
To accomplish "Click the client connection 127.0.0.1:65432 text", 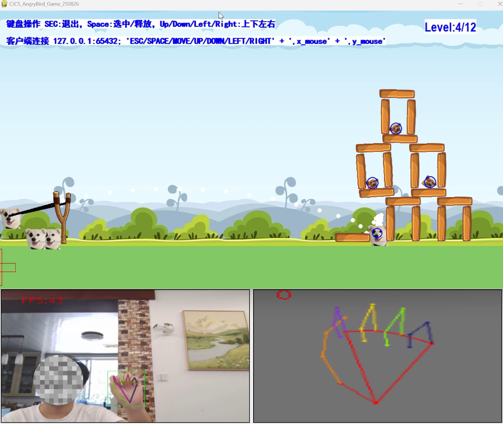I will [x=196, y=41].
